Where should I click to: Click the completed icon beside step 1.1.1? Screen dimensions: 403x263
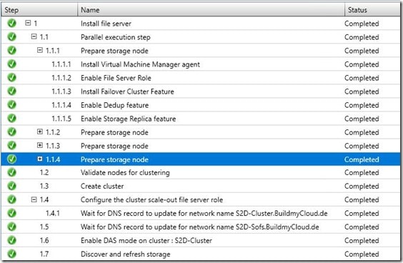tap(11, 51)
